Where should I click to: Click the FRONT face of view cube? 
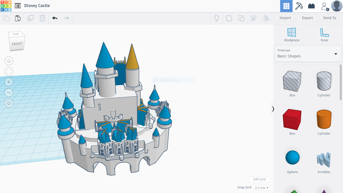coord(17,44)
